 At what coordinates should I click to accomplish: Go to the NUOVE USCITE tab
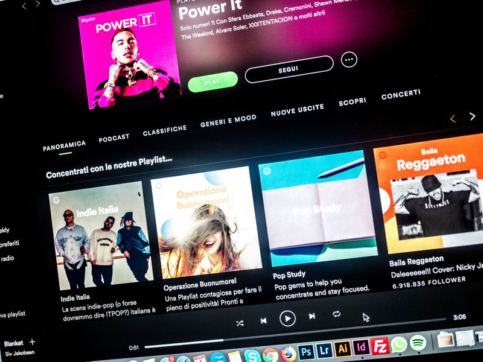297,110
